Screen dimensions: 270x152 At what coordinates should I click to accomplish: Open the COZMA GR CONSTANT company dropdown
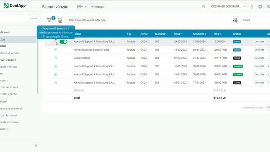click(228, 7)
